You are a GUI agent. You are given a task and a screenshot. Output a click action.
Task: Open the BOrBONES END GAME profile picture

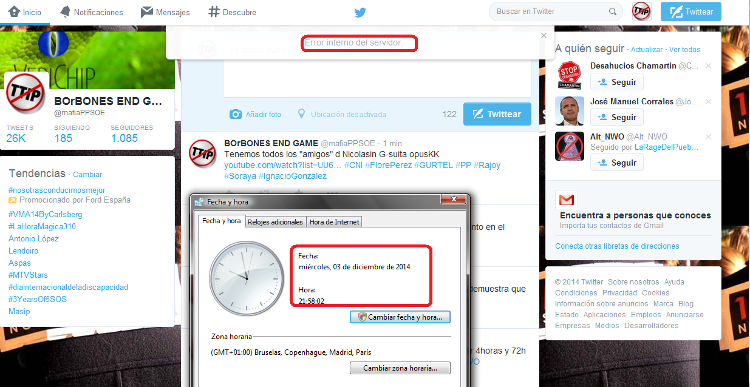pos(26,92)
